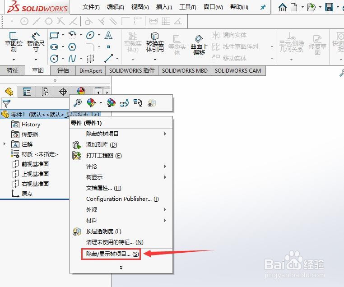This screenshot has height=287, width=344.
Task: Select the ellipse sketch tool
Action: (x=90, y=35)
